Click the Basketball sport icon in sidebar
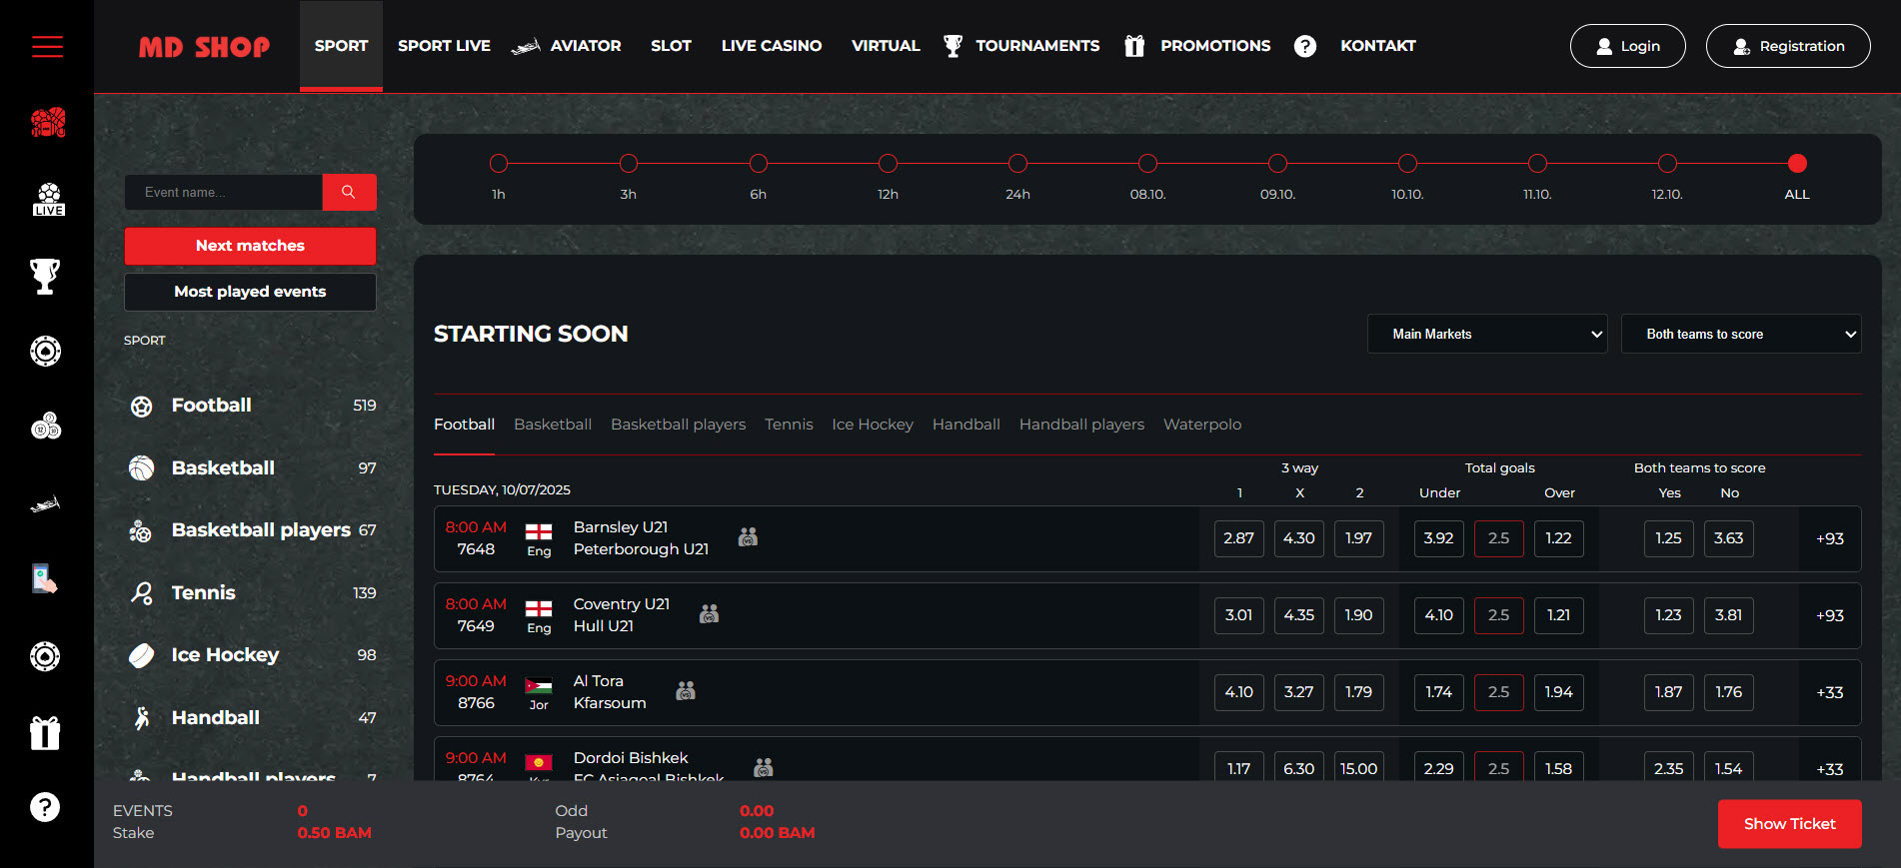Screen dimensions: 1901x868 142,467
